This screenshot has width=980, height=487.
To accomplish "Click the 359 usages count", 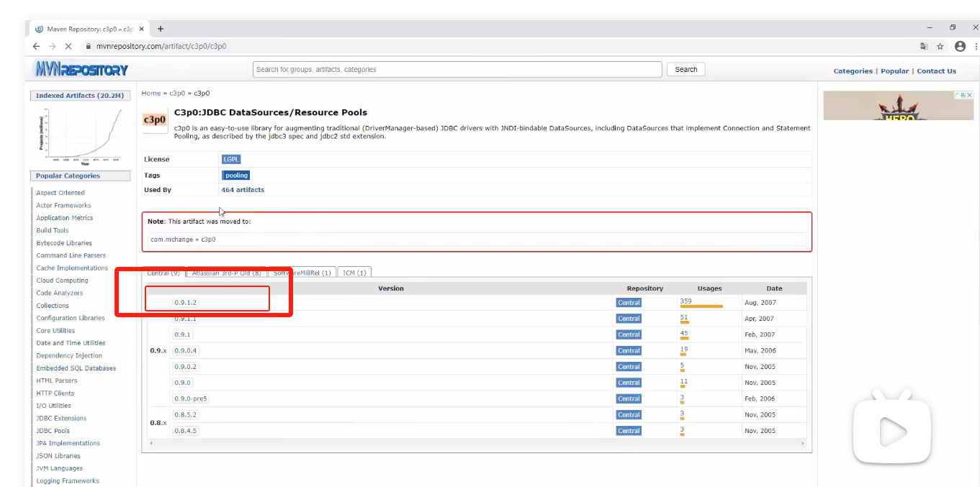I will (x=685, y=301).
